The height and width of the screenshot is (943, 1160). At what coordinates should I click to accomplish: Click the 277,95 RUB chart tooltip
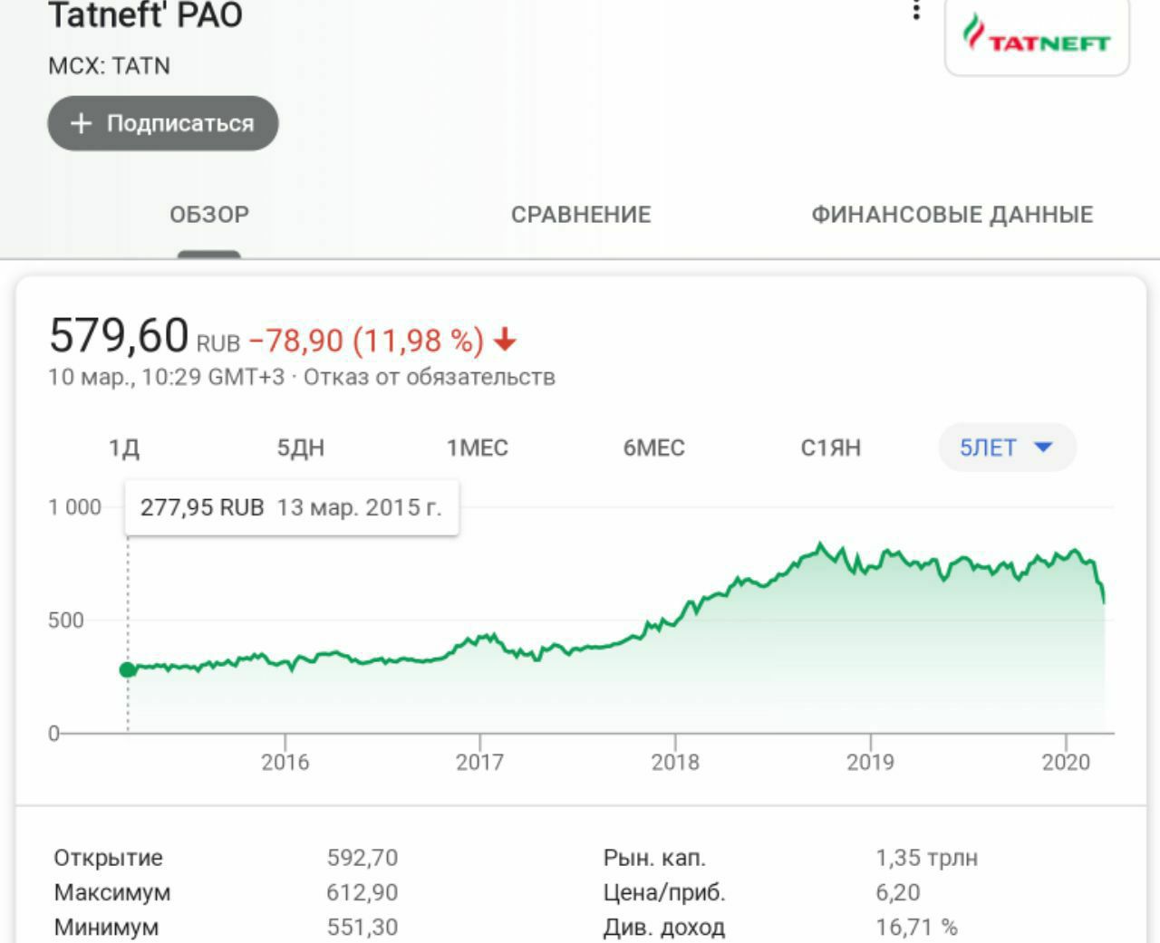tap(292, 507)
